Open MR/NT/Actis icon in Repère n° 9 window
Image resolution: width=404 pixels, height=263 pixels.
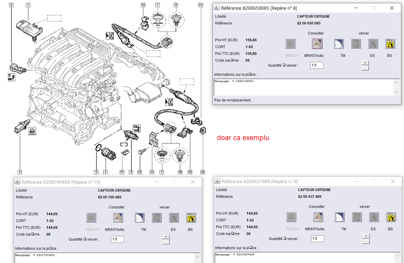point(317,217)
